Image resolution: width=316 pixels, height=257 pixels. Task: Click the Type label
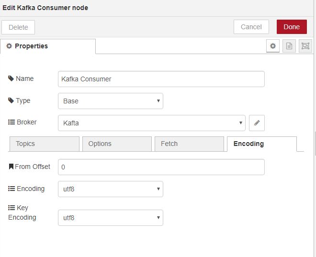click(x=23, y=101)
